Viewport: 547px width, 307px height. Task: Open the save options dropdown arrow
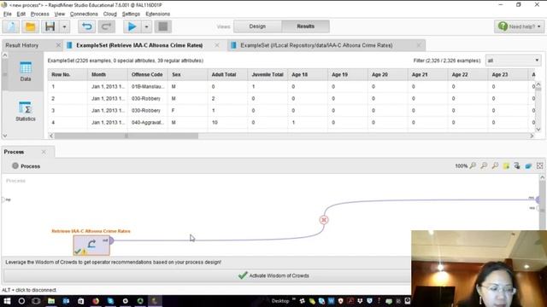tap(65, 26)
